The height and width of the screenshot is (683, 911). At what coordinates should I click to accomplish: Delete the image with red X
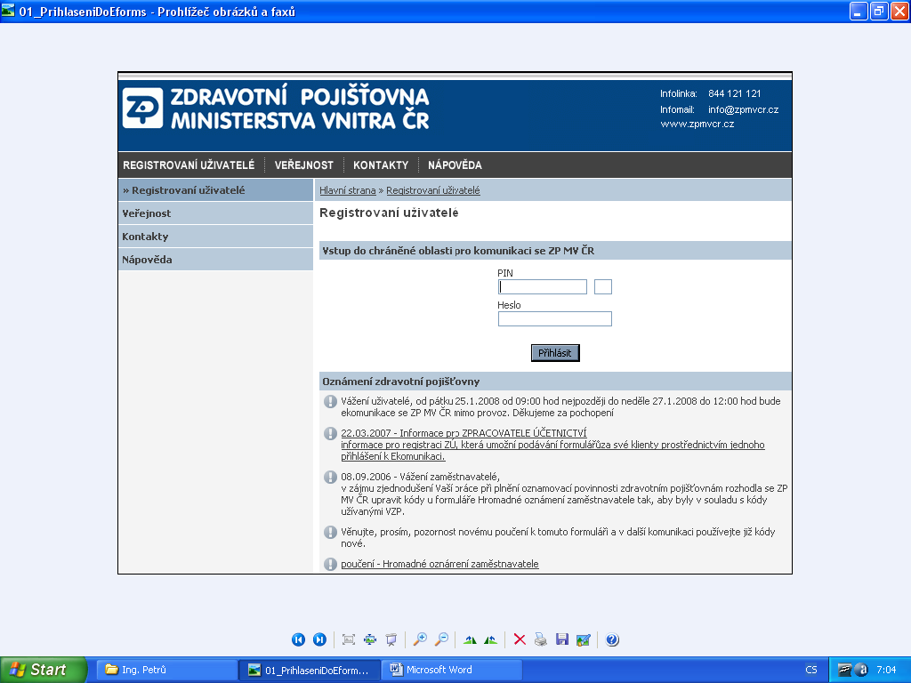[x=520, y=639]
